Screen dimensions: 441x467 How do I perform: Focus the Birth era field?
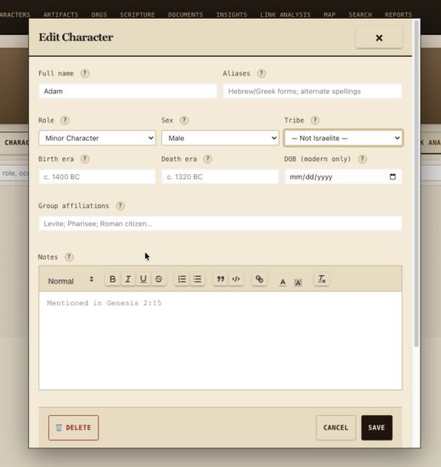(97, 177)
